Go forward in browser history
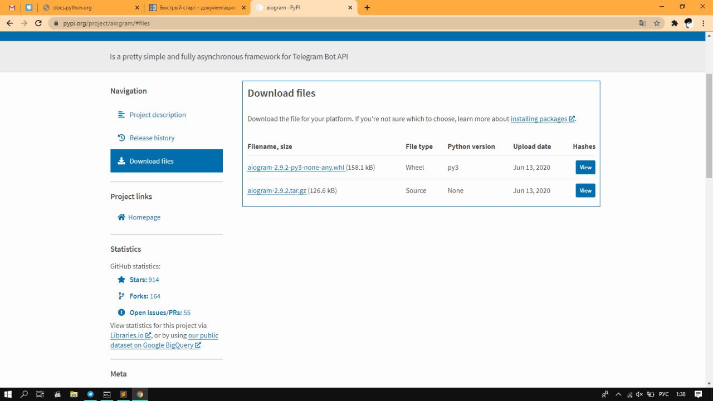This screenshot has height=401, width=713. (24, 23)
